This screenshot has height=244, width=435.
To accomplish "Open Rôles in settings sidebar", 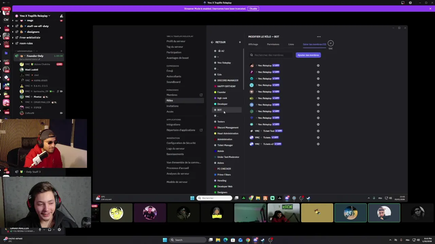I will (185, 100).
